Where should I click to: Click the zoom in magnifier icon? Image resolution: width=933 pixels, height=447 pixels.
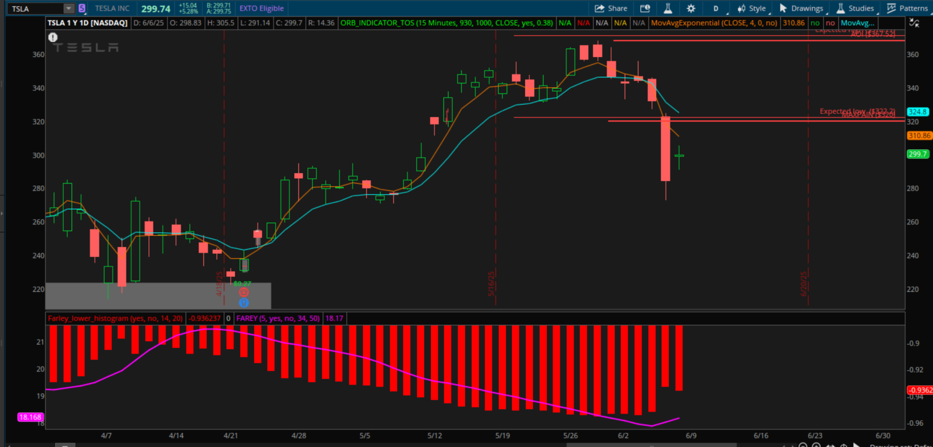pos(816,446)
